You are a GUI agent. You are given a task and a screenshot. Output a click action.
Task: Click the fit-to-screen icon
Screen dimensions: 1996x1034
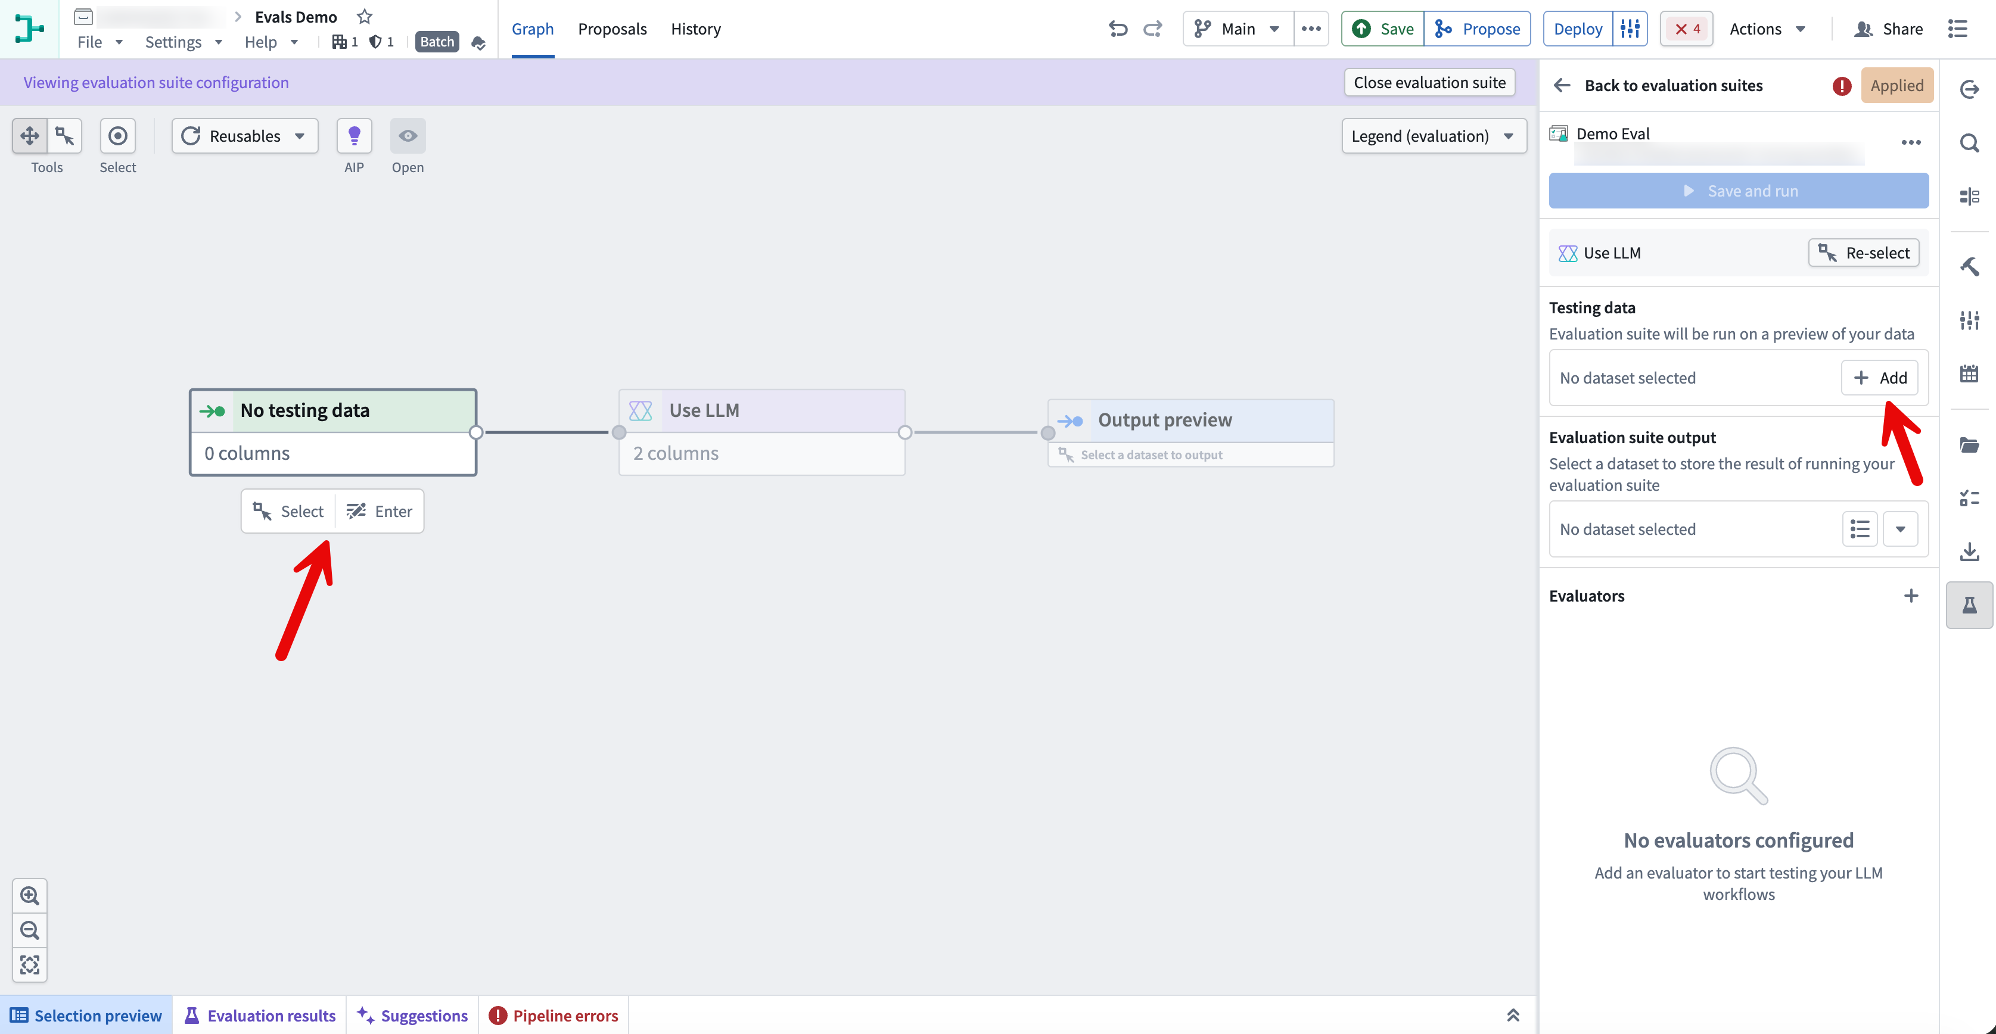tap(29, 964)
